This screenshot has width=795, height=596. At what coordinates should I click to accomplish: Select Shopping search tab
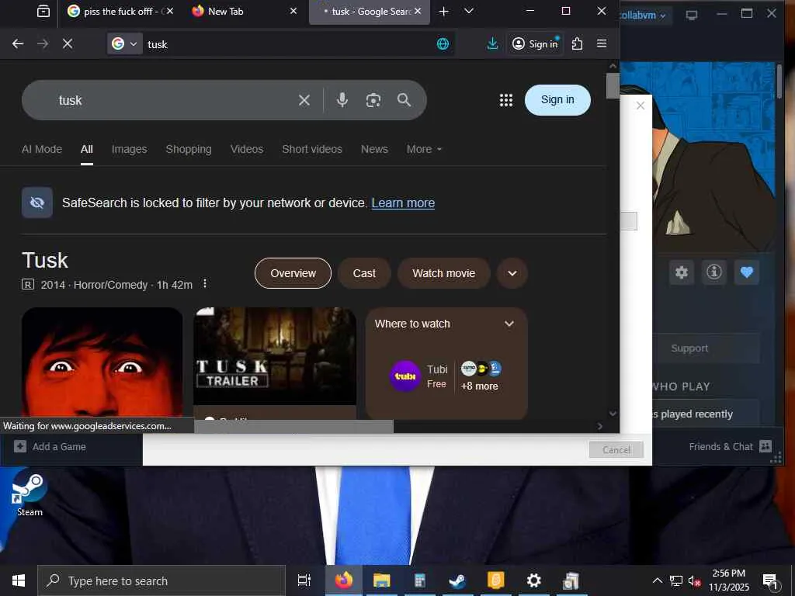[189, 149]
